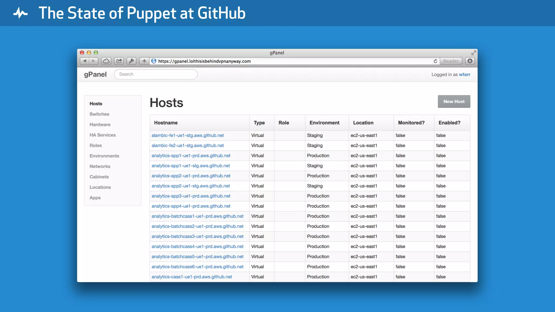Go forward with the browser forward arrow
Screen dimensions: 555x312
point(94,61)
